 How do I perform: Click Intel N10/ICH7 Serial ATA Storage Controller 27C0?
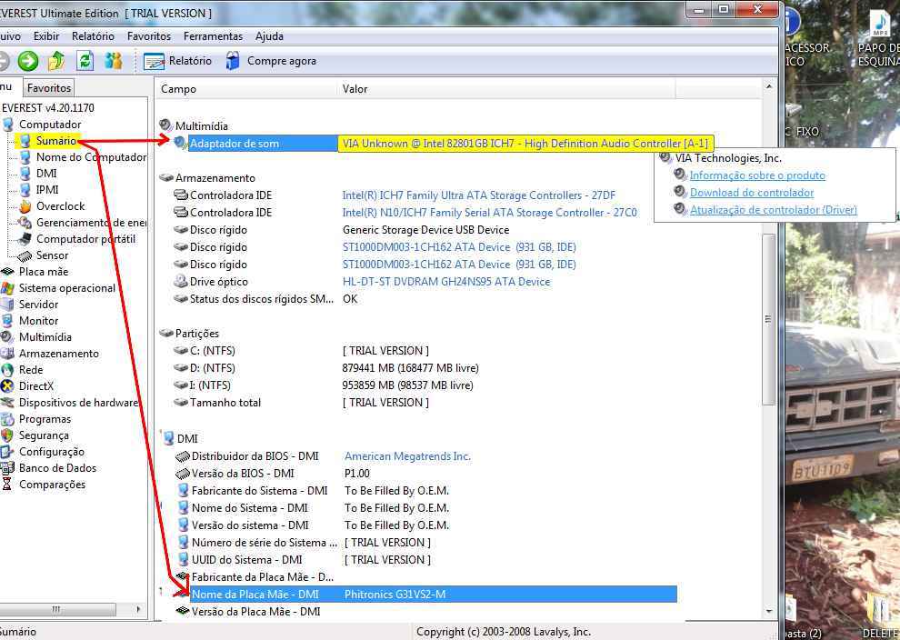tap(490, 213)
